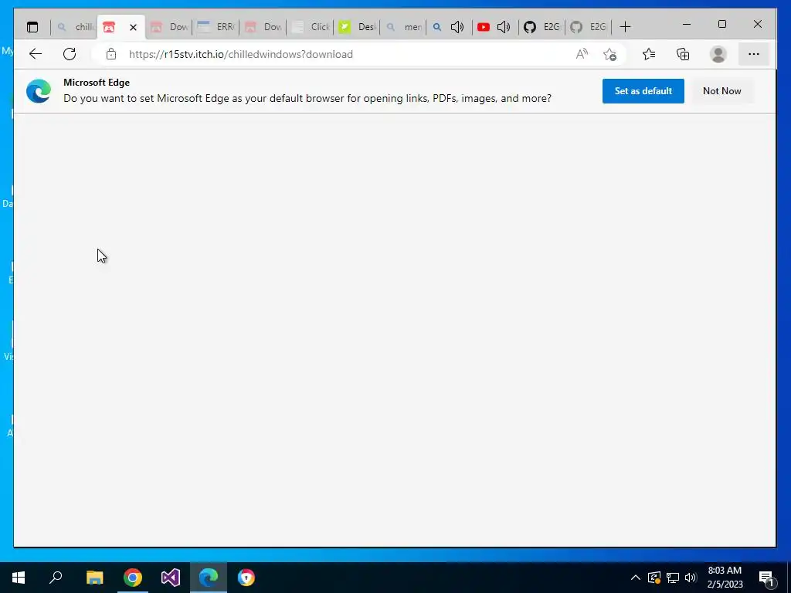Show hidden system tray icons
This screenshot has height=593, width=791.
click(636, 578)
